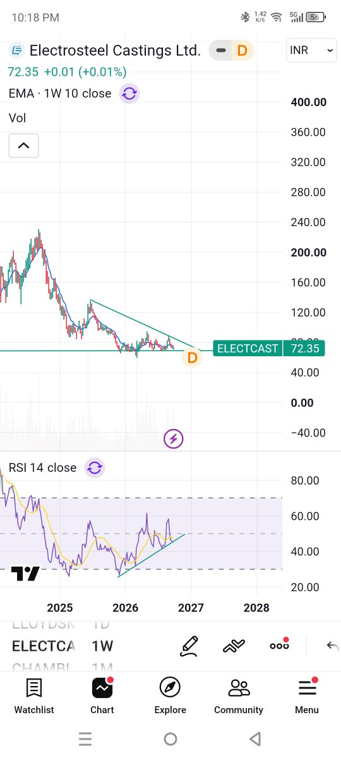Open the Watchlist tab
This screenshot has height=758, width=341.
(x=34, y=696)
